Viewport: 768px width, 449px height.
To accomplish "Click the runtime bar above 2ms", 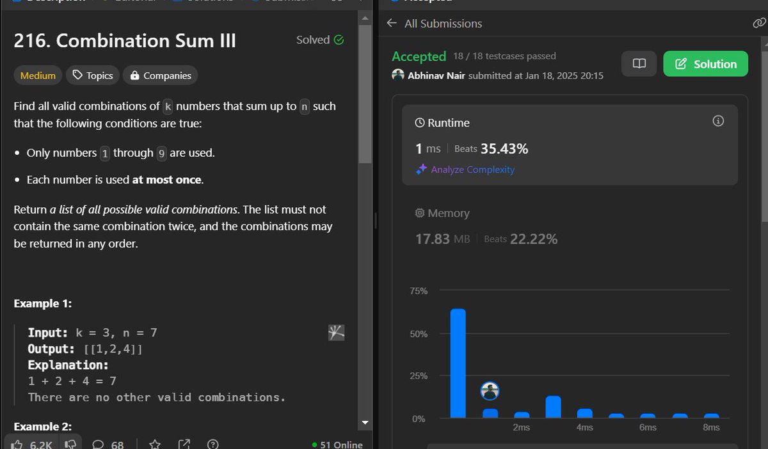I will 522,415.
